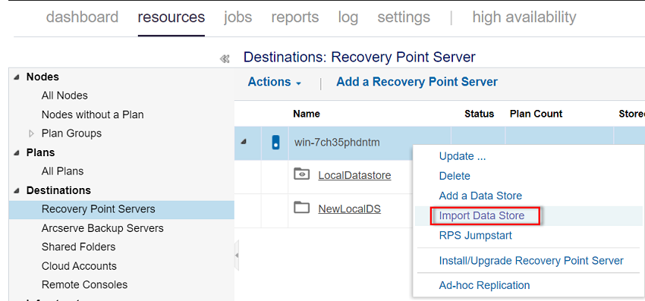Viewport: 645px width, 301px height.
Task: Click the splitter handle arrow on the pane divider
Action: click(237, 256)
